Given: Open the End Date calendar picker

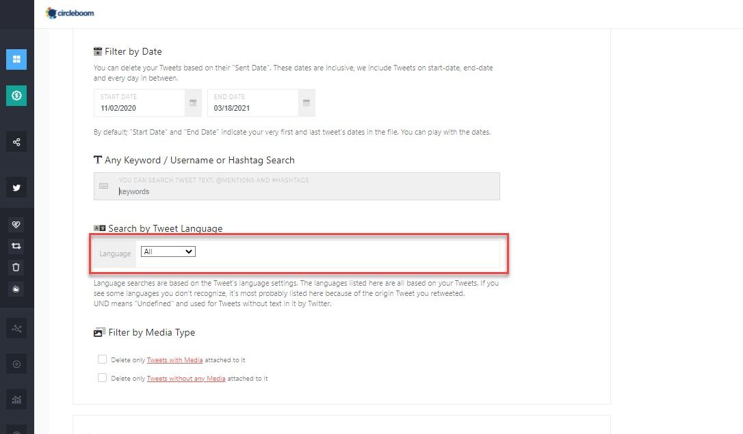Looking at the screenshot, I should 306,103.
